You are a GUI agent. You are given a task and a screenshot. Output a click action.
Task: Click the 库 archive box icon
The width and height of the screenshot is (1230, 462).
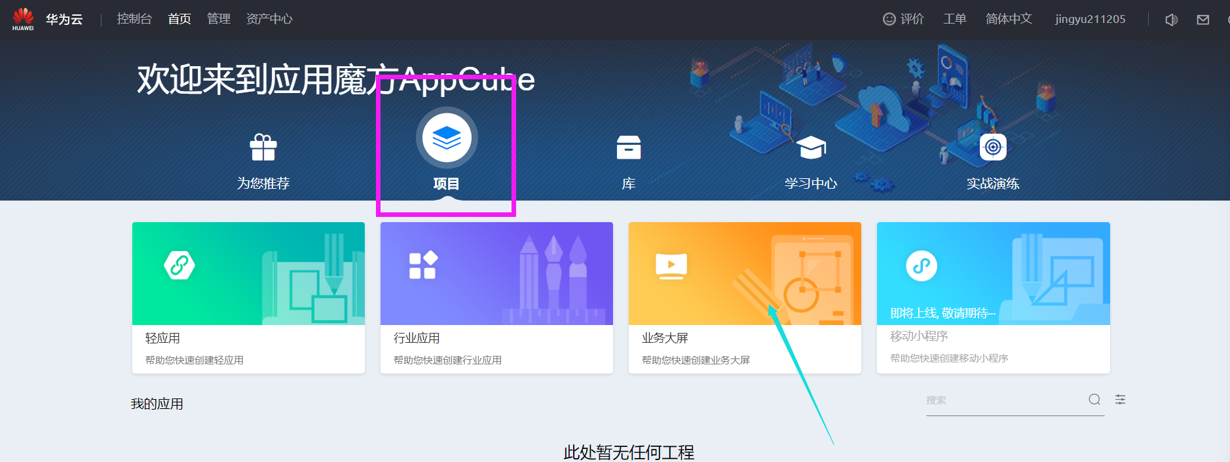pyautogui.click(x=629, y=147)
